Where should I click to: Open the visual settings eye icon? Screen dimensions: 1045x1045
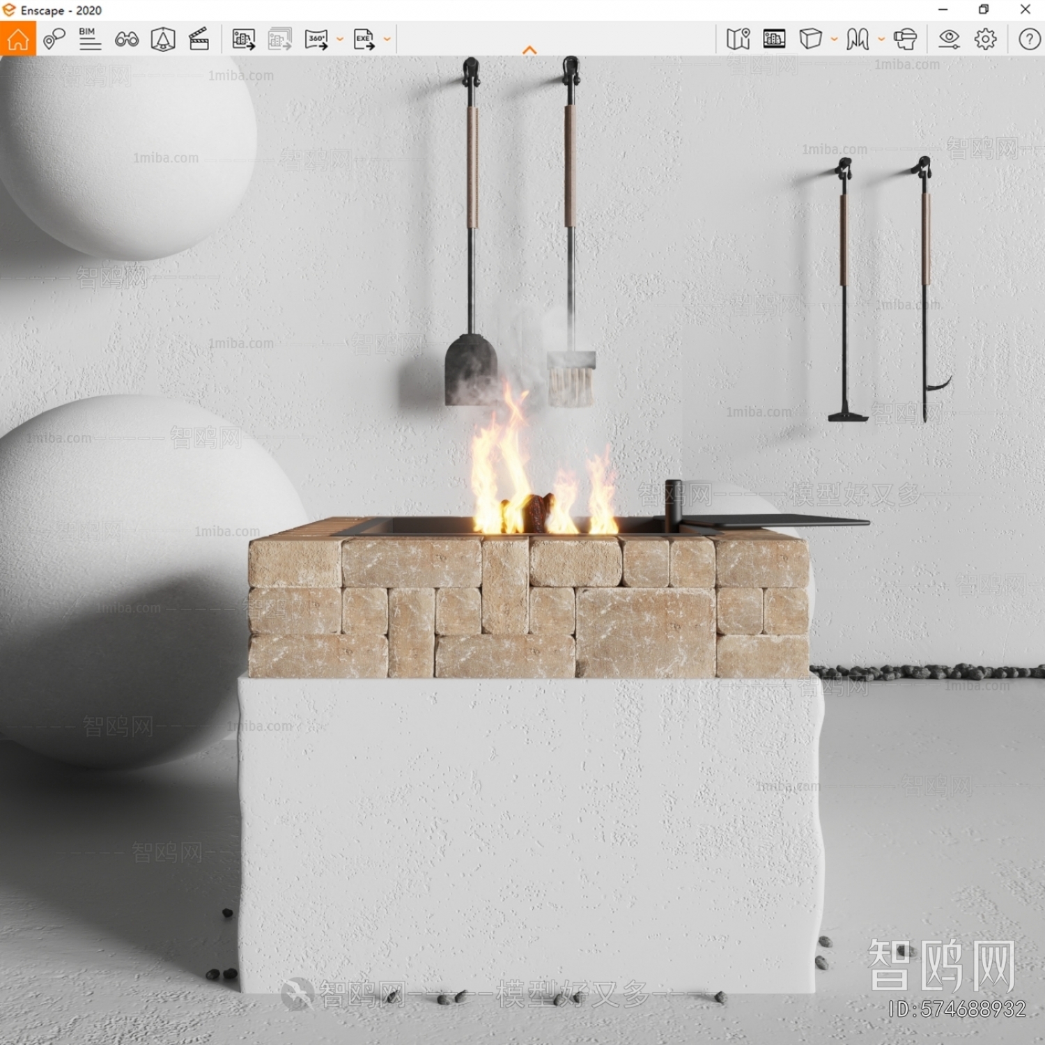(949, 39)
